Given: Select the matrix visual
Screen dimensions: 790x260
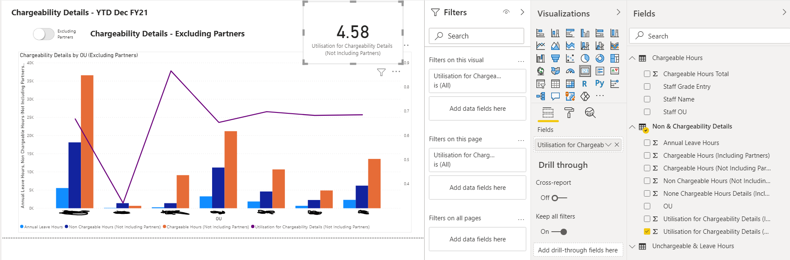Looking at the screenshot, I should click(x=570, y=84).
